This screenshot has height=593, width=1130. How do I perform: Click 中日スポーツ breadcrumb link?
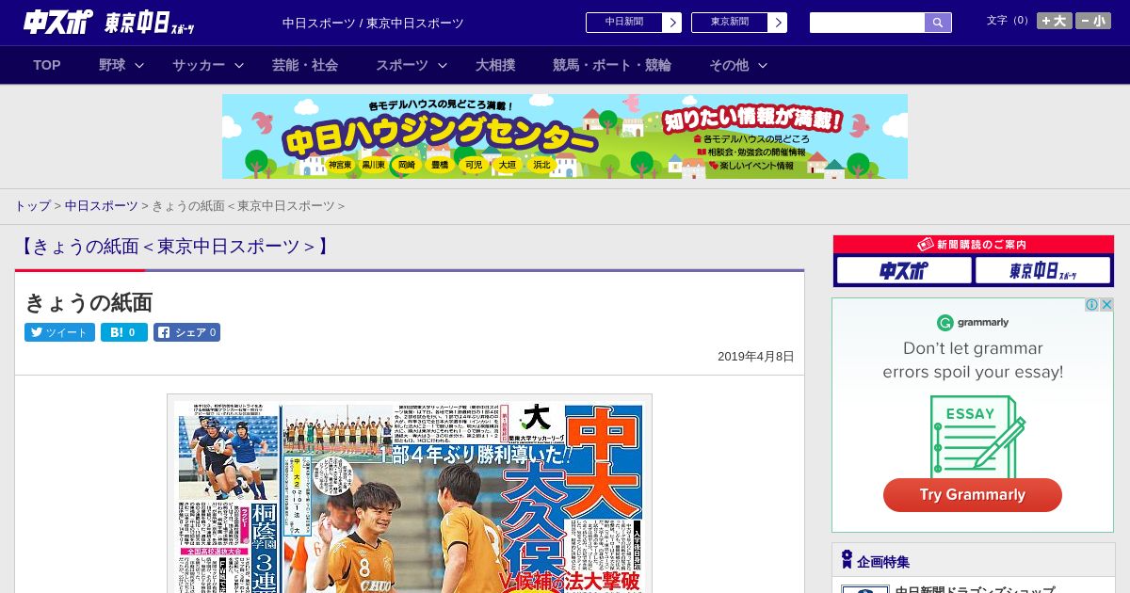click(x=101, y=206)
